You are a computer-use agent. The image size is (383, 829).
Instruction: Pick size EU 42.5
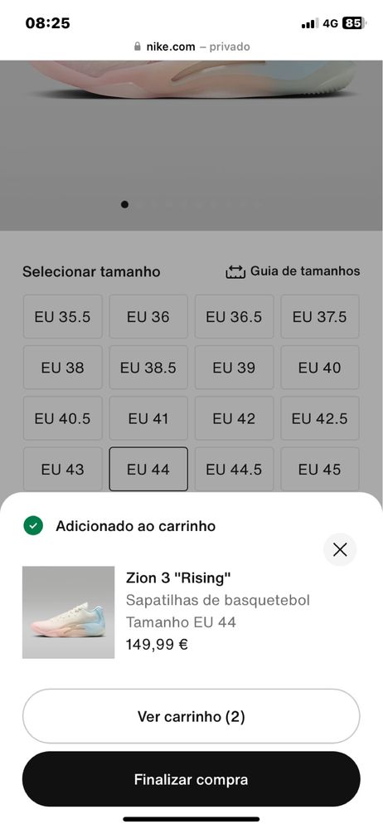point(320,418)
